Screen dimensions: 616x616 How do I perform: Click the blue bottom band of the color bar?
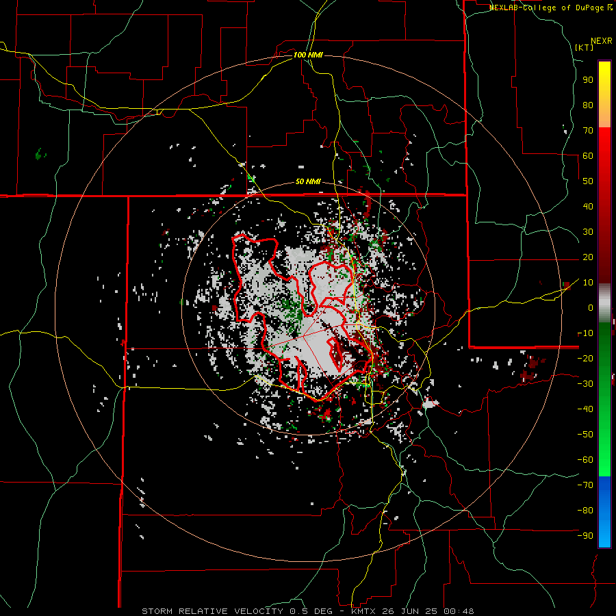[x=604, y=512]
